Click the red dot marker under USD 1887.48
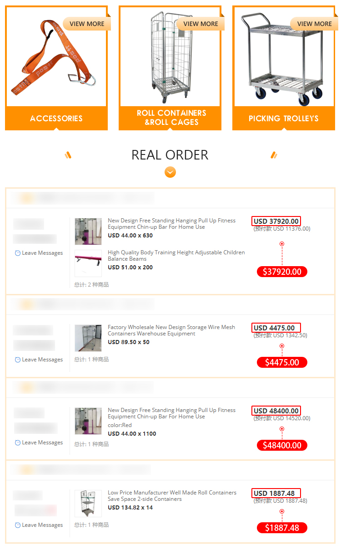341x556 pixels. click(282, 511)
